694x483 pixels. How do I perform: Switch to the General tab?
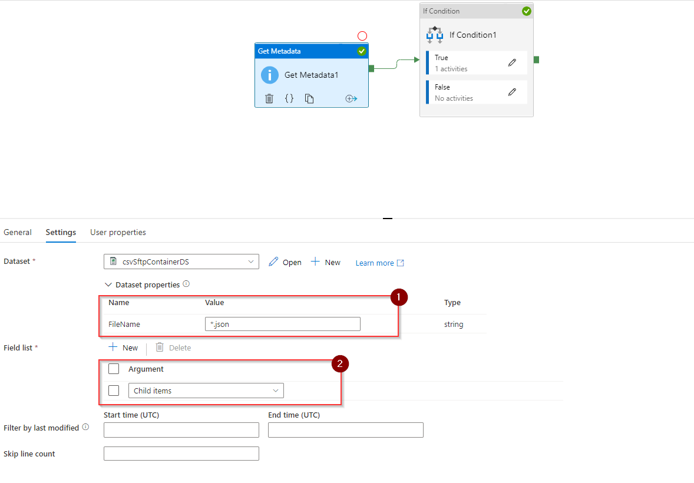pos(18,233)
